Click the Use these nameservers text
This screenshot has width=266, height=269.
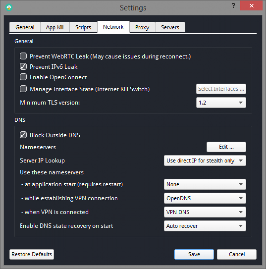click(x=52, y=172)
